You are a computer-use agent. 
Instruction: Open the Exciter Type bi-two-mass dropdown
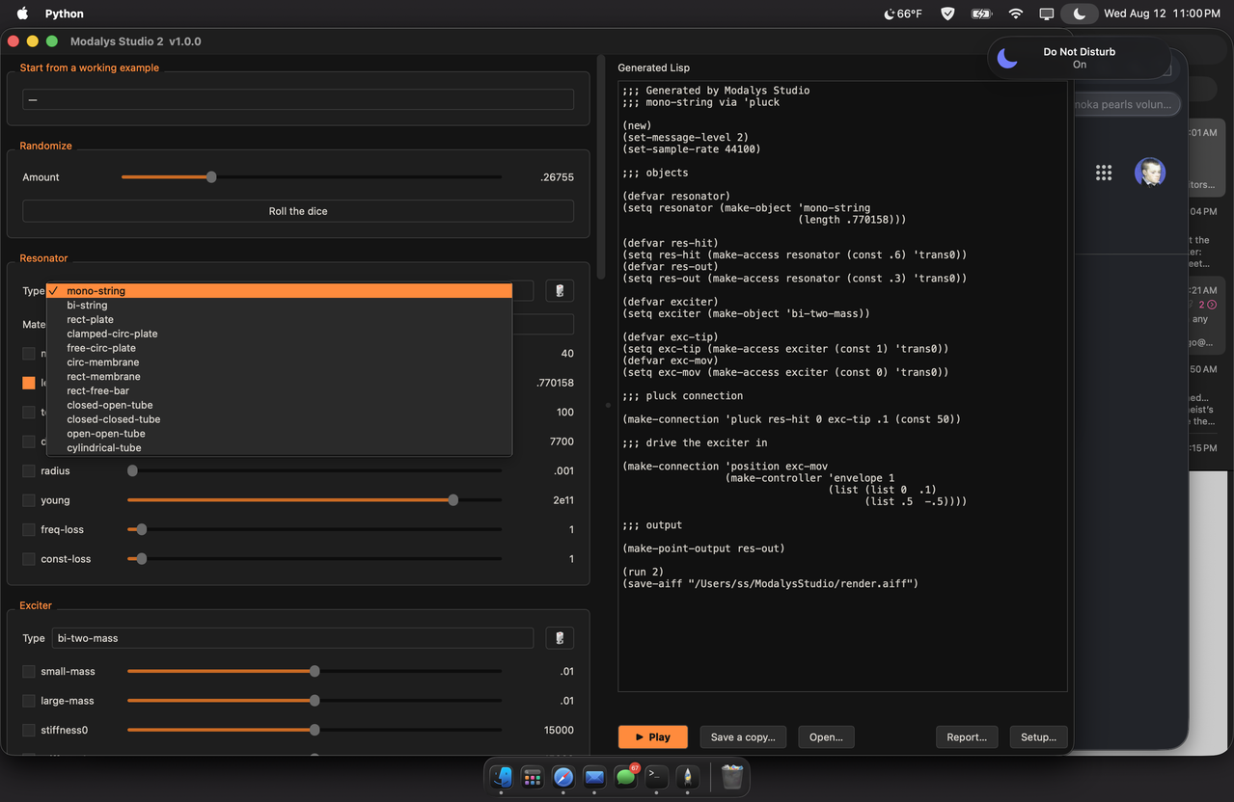pos(292,638)
